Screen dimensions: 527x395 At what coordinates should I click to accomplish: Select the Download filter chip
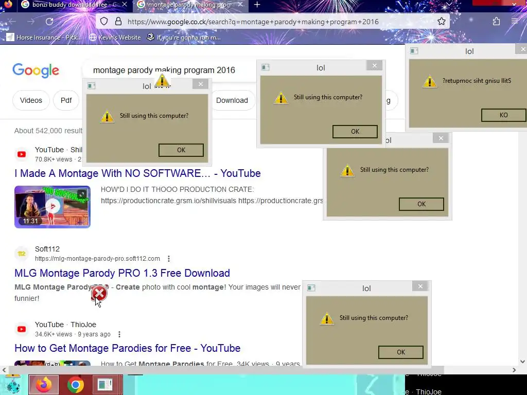point(232,100)
